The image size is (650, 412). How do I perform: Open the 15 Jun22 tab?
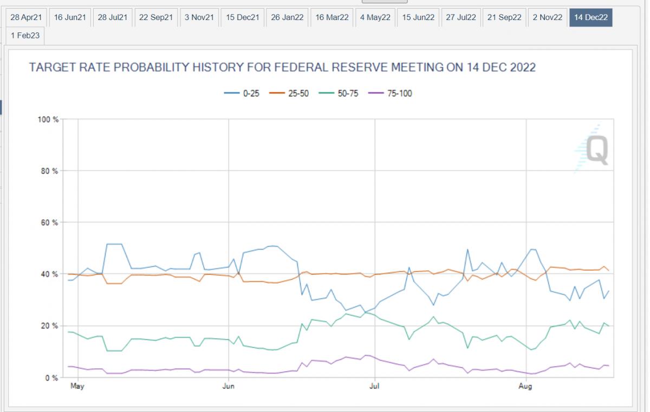[418, 17]
